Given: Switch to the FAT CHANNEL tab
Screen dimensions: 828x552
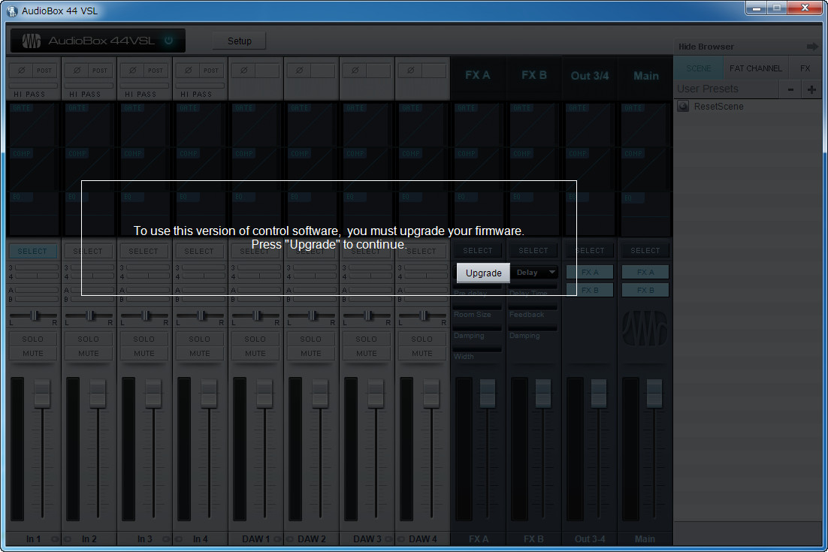Looking at the screenshot, I should (x=755, y=68).
